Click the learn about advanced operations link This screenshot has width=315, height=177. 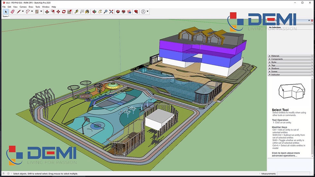[x=286, y=154]
